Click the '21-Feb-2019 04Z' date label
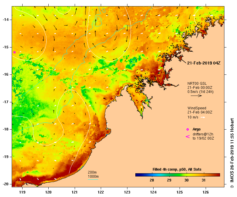237x197 pixels. pyautogui.click(x=204, y=63)
